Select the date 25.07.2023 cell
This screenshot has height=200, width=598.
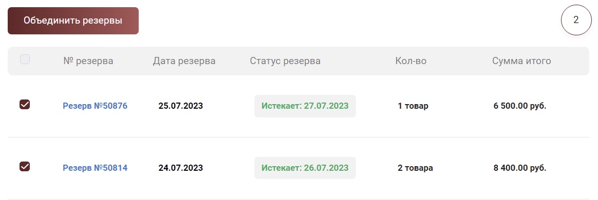(x=181, y=106)
